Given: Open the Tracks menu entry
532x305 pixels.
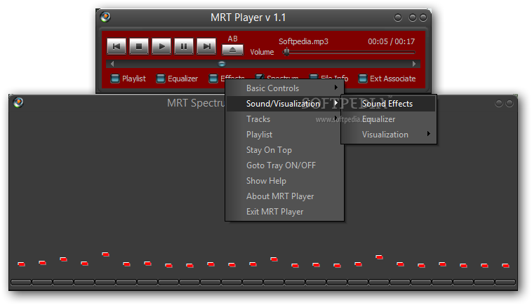Looking at the screenshot, I should (x=284, y=119).
